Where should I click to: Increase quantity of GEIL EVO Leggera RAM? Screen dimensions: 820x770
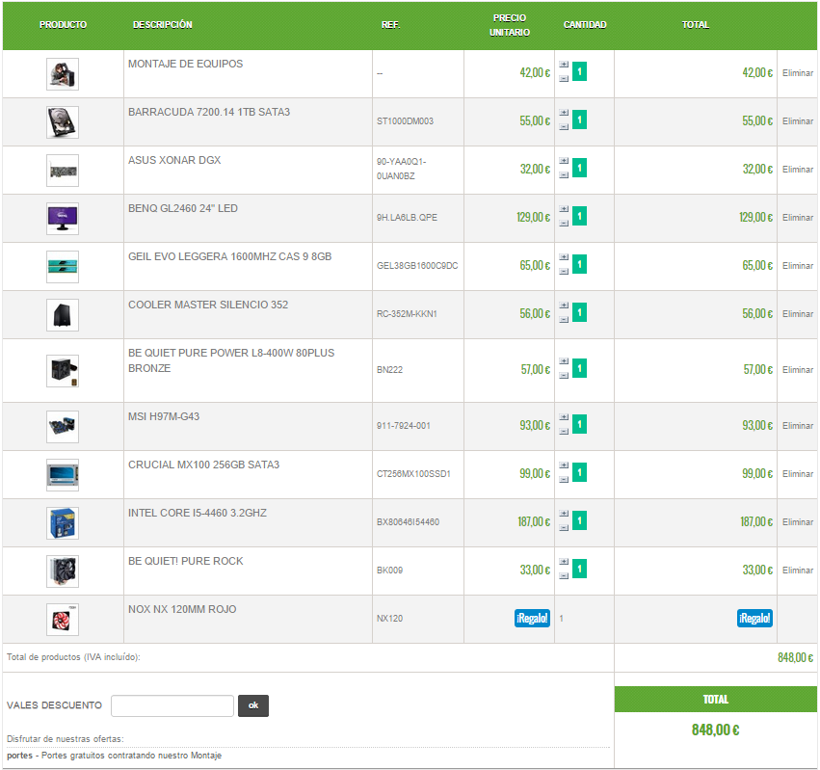point(564,257)
